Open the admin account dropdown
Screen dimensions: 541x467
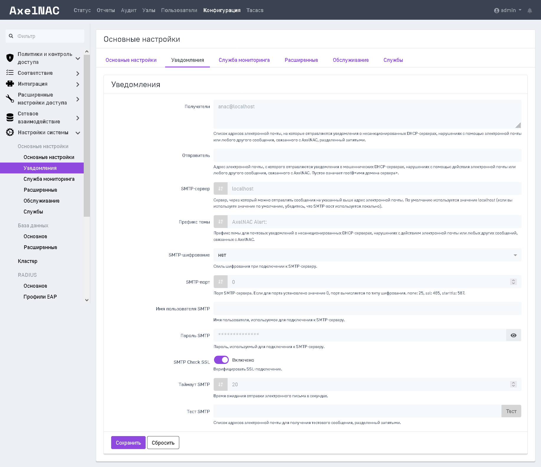508,10
